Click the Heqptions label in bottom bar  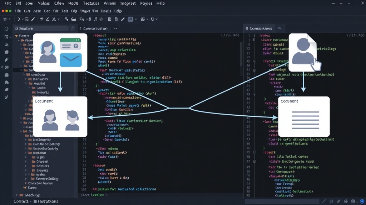[x=48, y=201]
